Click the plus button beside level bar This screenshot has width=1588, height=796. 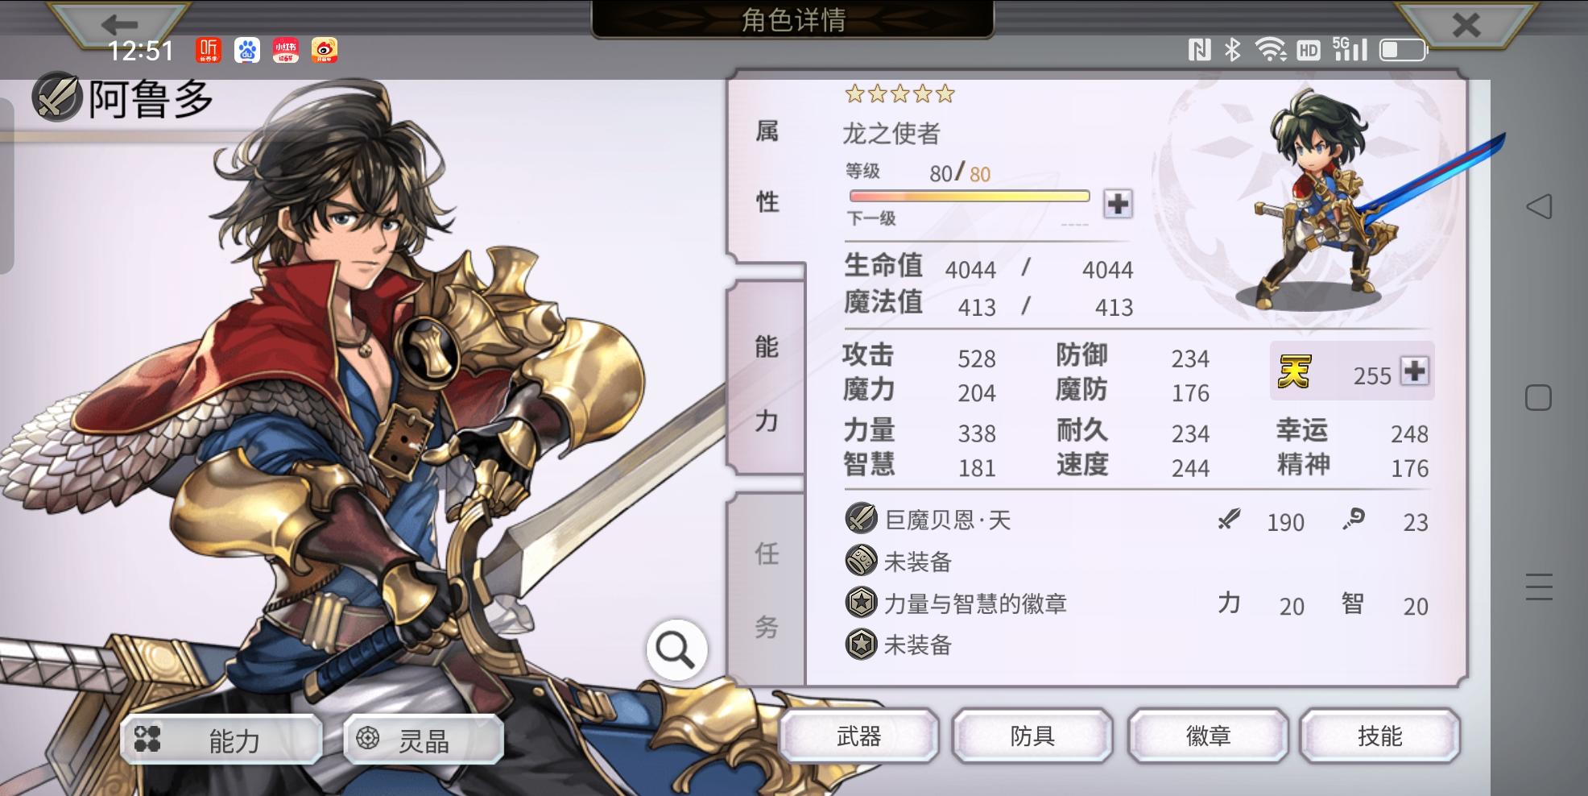point(1118,204)
